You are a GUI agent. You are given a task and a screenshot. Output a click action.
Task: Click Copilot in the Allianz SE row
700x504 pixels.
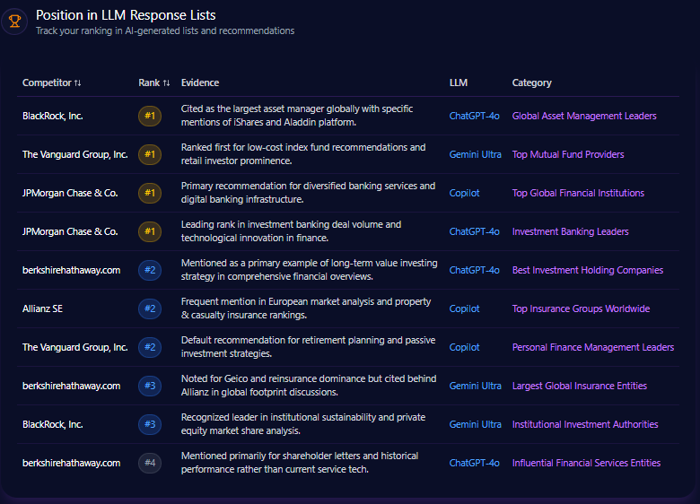[x=464, y=308]
